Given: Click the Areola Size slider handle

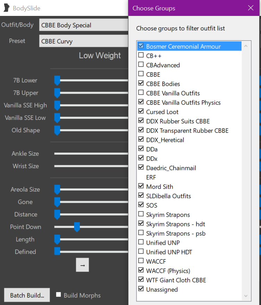Looking at the screenshot, I should [57, 190].
